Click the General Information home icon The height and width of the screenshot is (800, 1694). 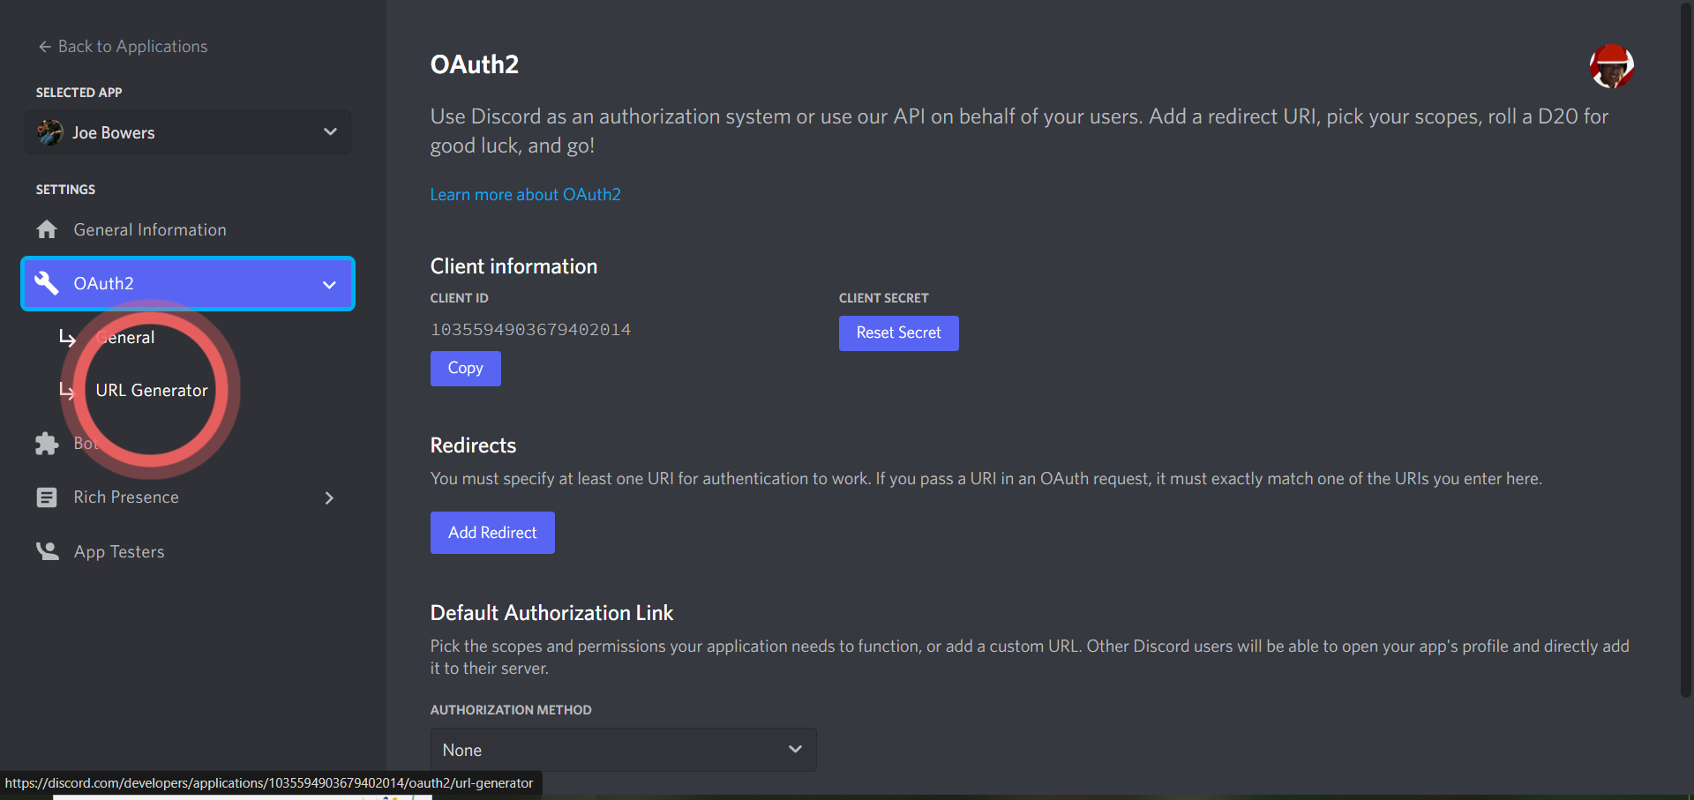tap(47, 229)
